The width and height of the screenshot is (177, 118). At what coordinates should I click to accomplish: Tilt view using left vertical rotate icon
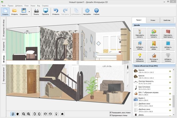click(34, 114)
